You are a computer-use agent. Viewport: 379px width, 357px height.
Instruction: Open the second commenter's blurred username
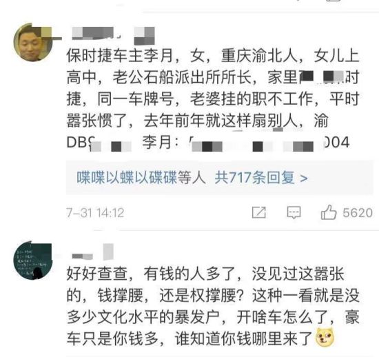click(x=83, y=256)
